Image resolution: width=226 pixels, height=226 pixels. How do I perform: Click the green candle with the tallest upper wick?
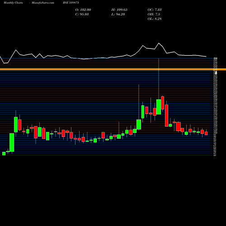tap(159, 107)
